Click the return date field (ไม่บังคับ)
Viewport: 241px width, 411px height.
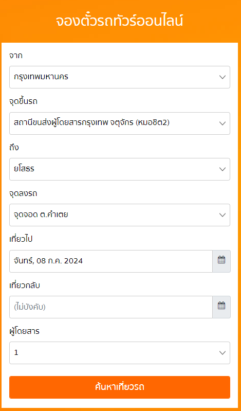pyautogui.click(x=111, y=307)
